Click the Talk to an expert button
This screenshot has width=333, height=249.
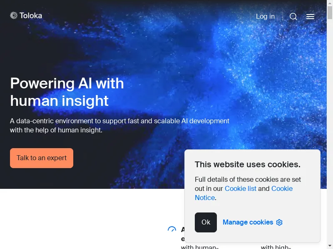tap(42, 158)
